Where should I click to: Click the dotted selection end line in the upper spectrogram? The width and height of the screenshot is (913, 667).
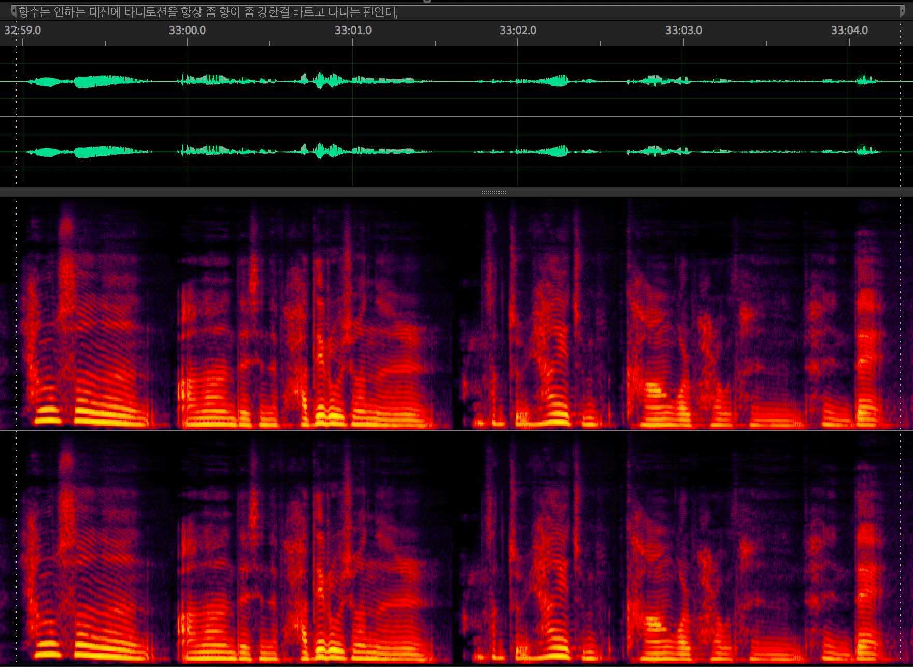(900, 313)
